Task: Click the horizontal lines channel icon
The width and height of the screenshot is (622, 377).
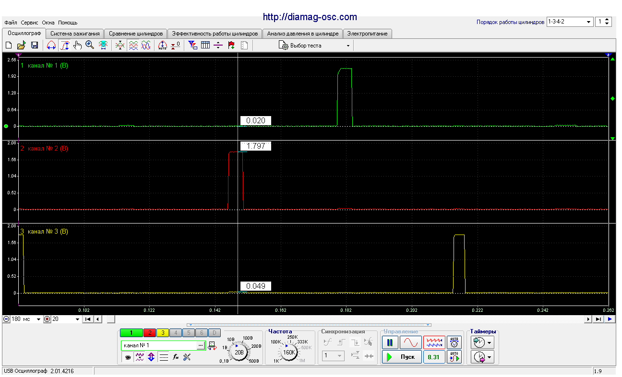Action: [x=164, y=357]
